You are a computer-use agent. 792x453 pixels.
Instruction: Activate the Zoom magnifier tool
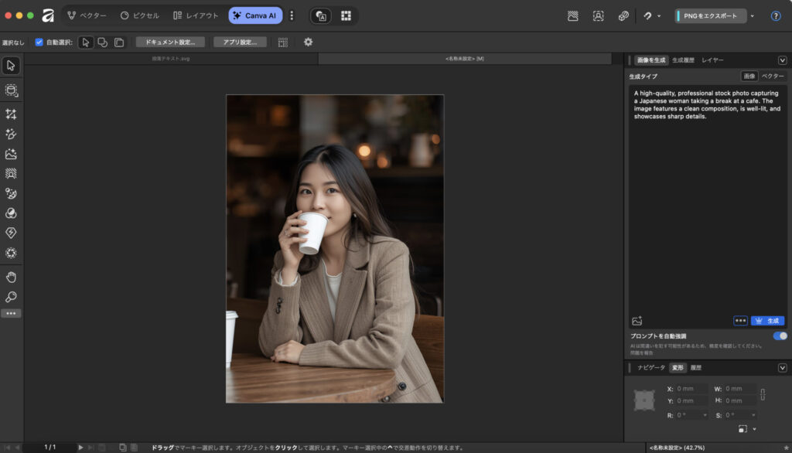(11, 297)
